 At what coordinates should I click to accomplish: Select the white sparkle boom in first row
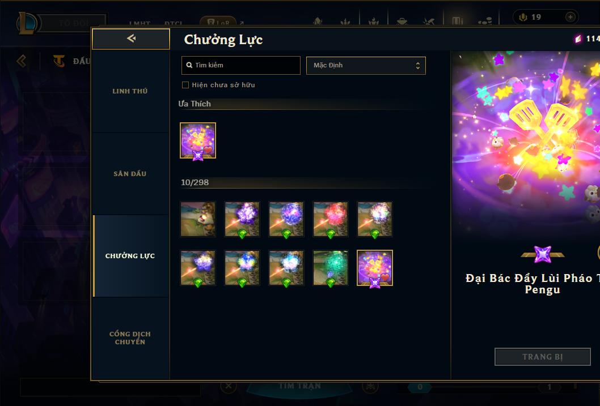point(375,219)
